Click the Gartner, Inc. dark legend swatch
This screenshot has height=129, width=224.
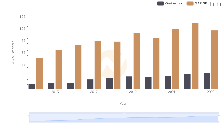point(160,3)
